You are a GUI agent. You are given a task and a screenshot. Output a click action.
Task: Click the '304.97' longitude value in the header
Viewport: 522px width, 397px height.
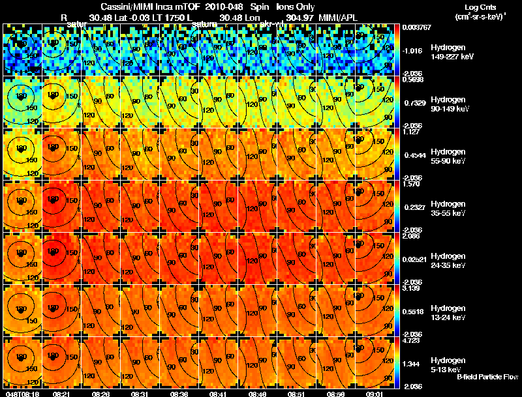[x=299, y=18]
